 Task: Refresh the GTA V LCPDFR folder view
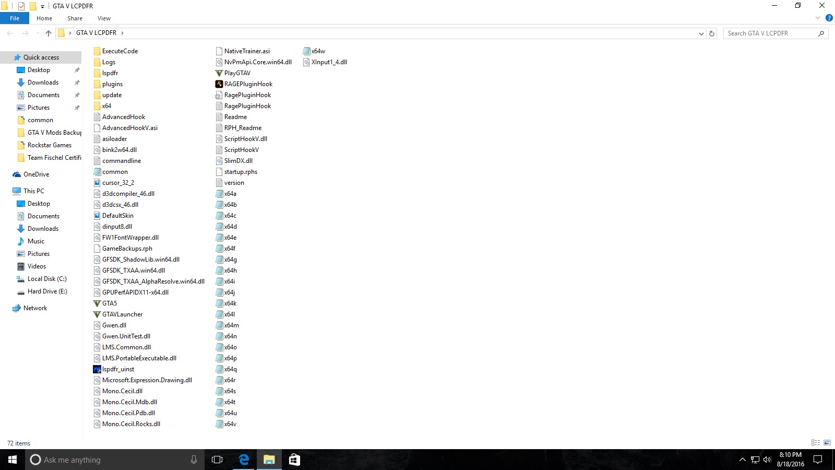click(x=712, y=33)
